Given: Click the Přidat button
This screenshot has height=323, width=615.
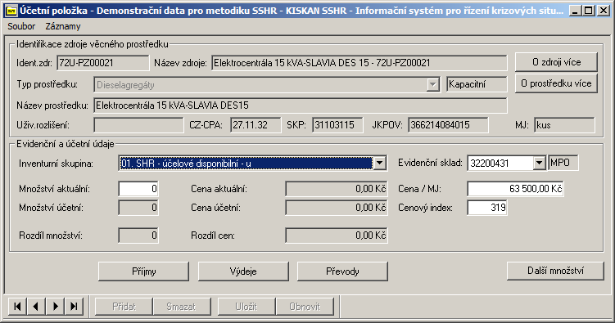Looking at the screenshot, I should (124, 306).
